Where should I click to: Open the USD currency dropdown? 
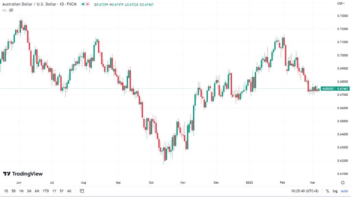coord(341,3)
